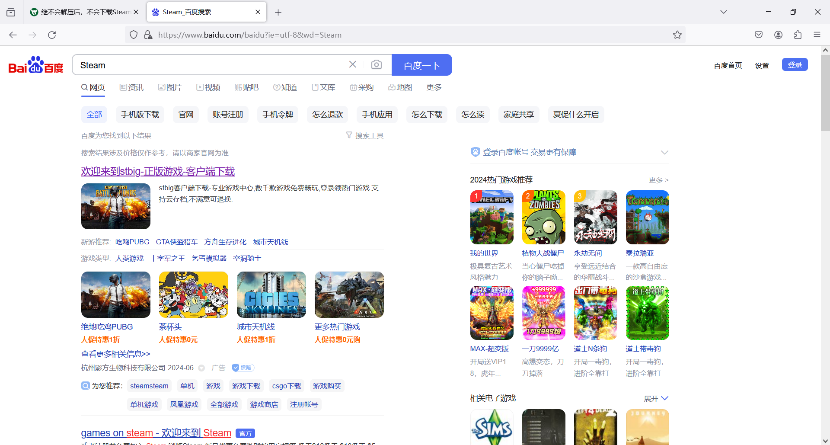Viewport: 830px width, 445px height.
Task: Switch to 地图 maps tab
Action: coord(400,87)
